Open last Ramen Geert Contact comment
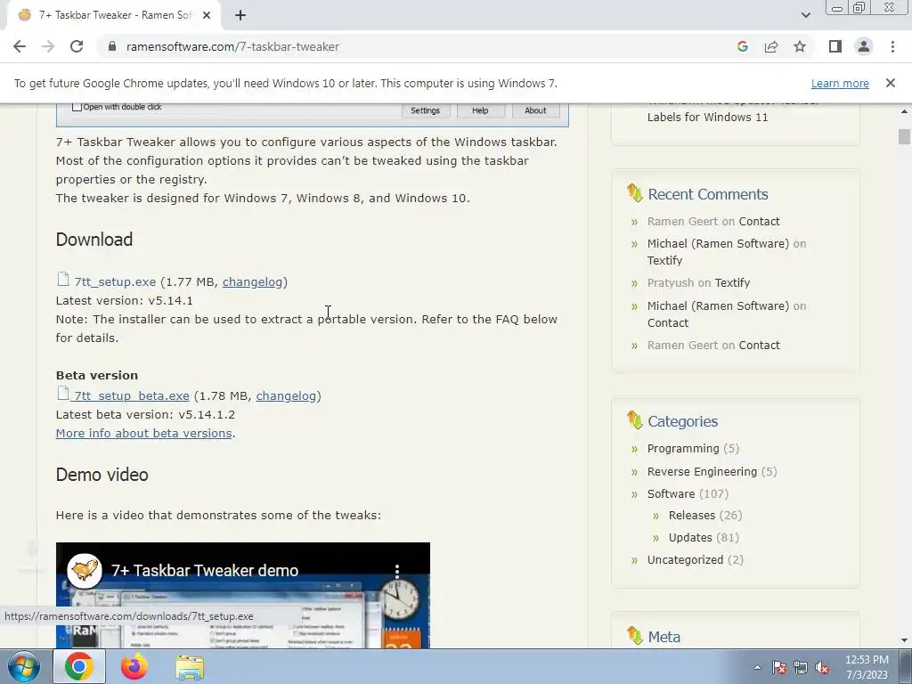 759,346
